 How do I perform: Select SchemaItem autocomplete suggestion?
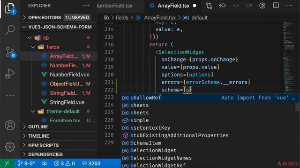(209, 143)
